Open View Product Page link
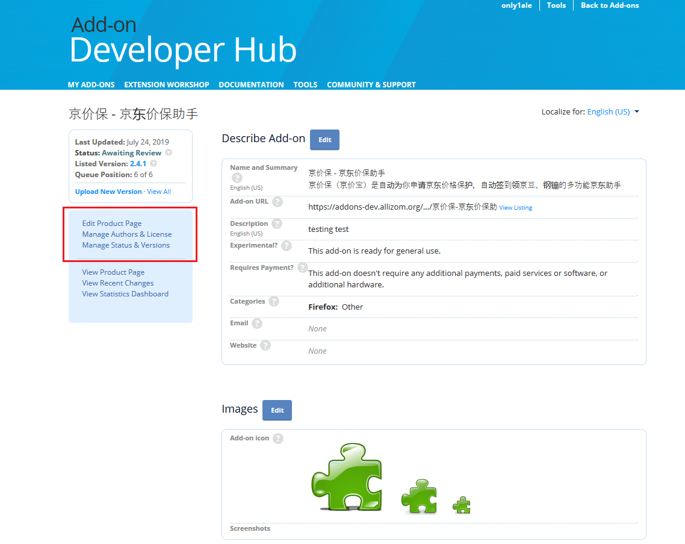 click(x=113, y=272)
